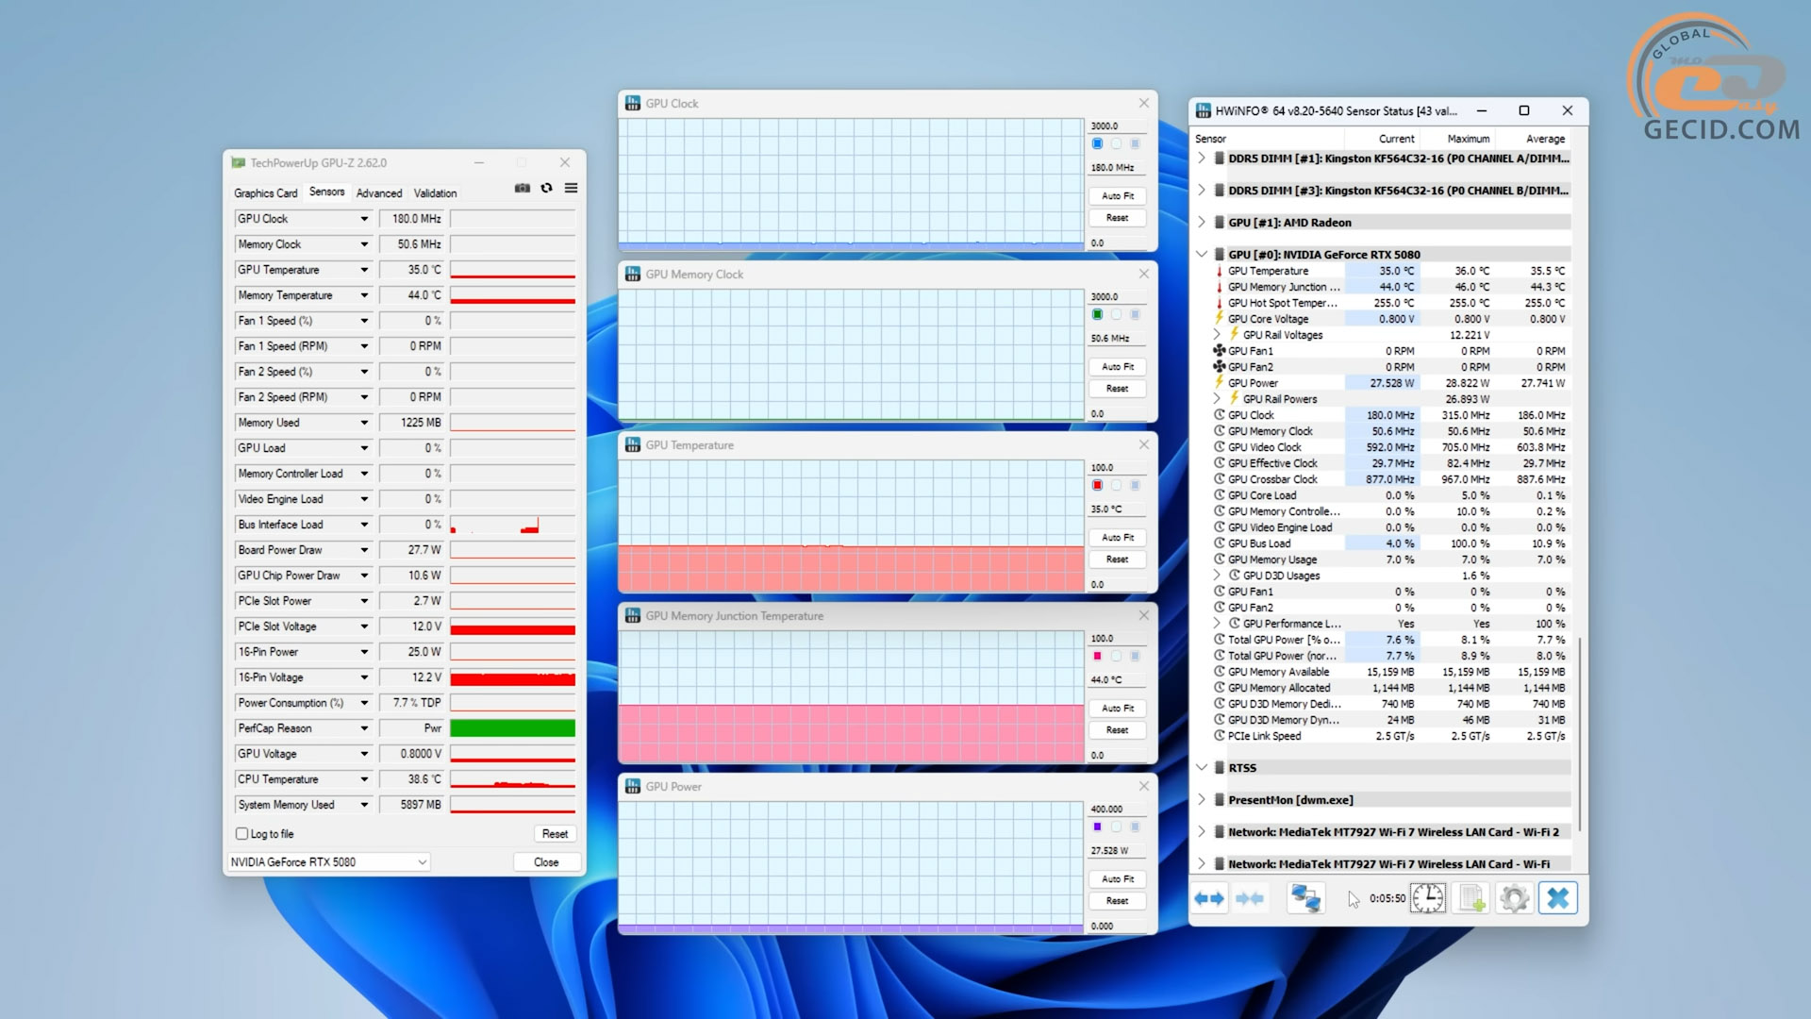The height and width of the screenshot is (1019, 1811).
Task: Open the GPU Clock sensor dropdown in GPU-Z
Action: pyautogui.click(x=364, y=219)
